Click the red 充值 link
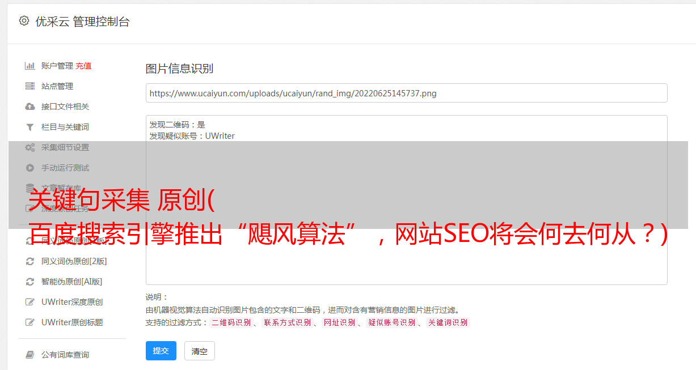This screenshot has width=696, height=370. (83, 66)
